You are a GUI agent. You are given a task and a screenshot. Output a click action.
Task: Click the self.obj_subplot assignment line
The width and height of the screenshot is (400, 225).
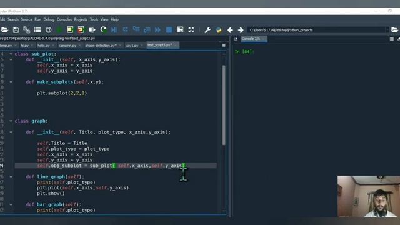111,166
